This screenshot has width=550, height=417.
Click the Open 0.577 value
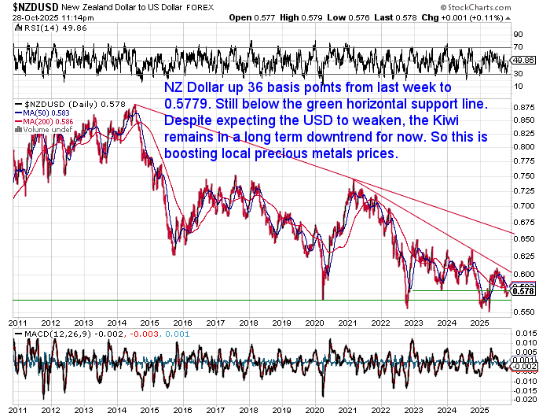(252, 17)
